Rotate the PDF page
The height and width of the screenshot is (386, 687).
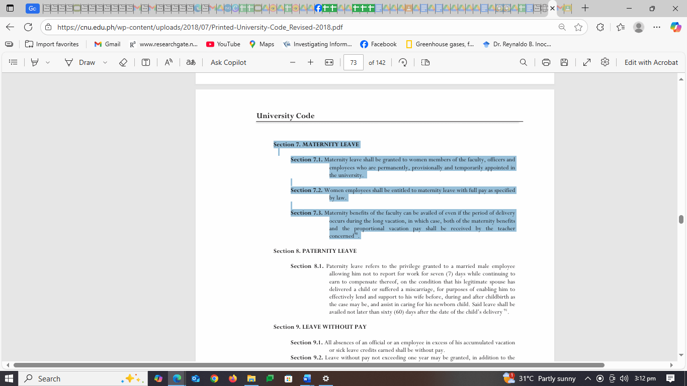(x=403, y=62)
